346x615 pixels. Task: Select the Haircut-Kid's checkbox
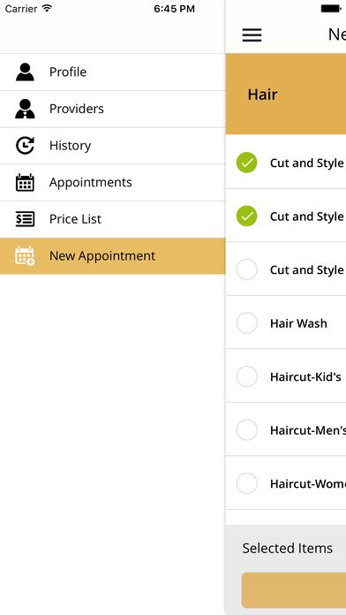point(247,376)
